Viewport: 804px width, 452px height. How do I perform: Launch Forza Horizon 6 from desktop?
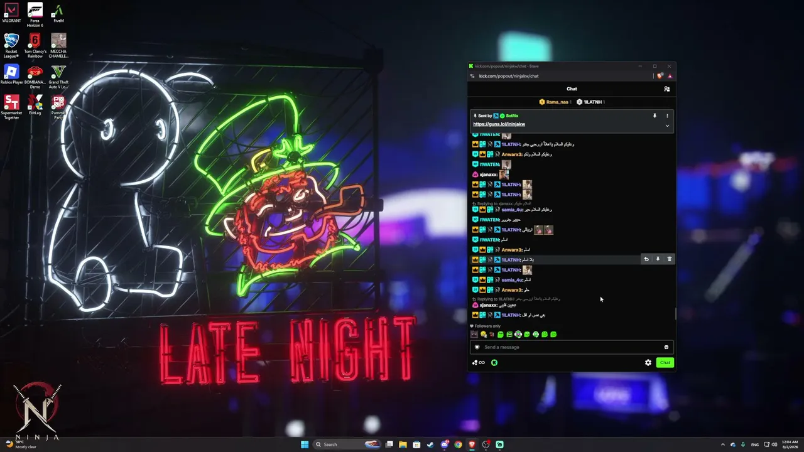[x=35, y=16]
